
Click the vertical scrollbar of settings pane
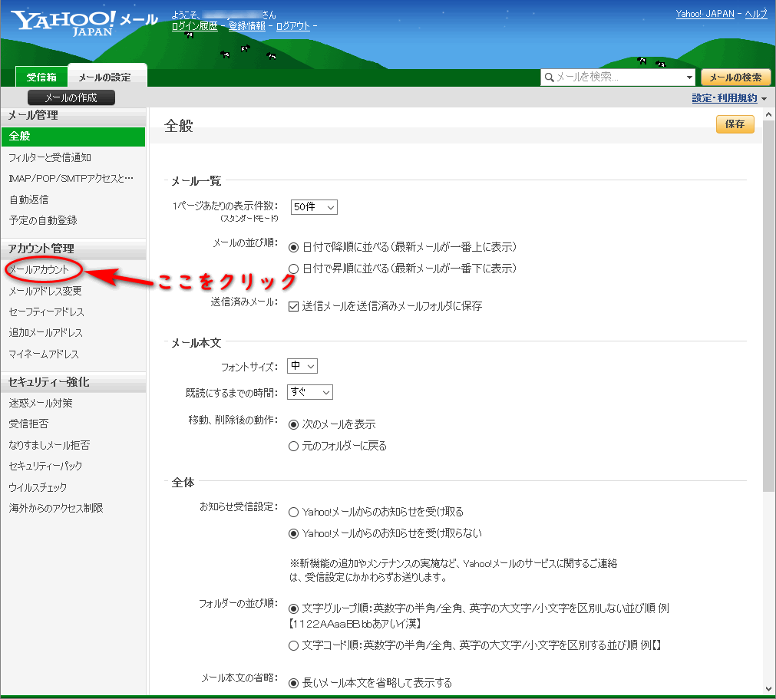pos(768,307)
